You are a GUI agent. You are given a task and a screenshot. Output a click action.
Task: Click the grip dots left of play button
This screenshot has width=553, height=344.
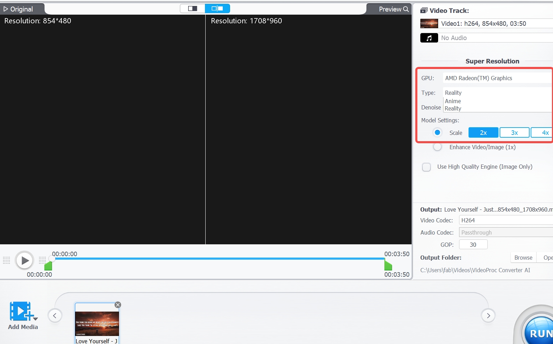pos(6,260)
